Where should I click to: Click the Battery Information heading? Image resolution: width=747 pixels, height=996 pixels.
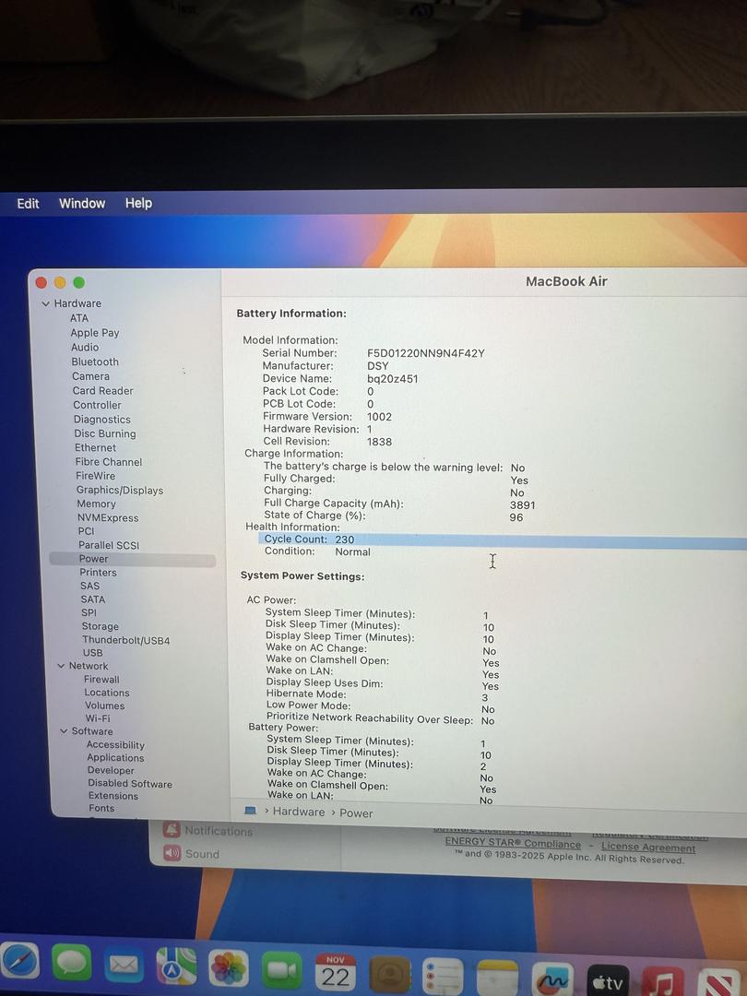coord(291,314)
